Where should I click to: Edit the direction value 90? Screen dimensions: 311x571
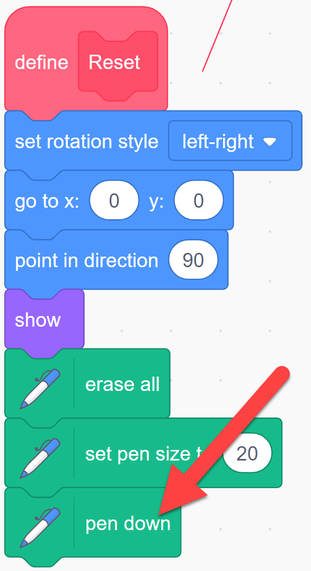193,260
